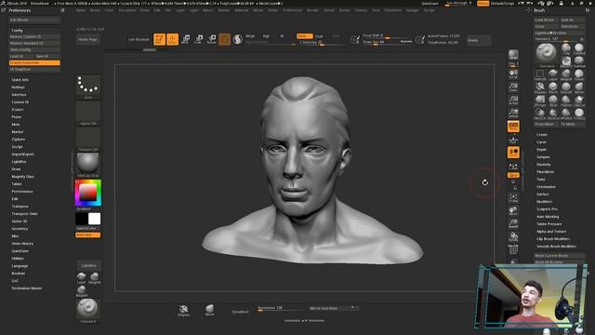Toggle Floor grid display
This screenshot has height=335, width=595.
[x=513, y=140]
